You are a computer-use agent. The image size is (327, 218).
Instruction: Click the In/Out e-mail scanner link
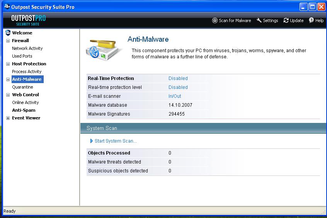tap(175, 96)
